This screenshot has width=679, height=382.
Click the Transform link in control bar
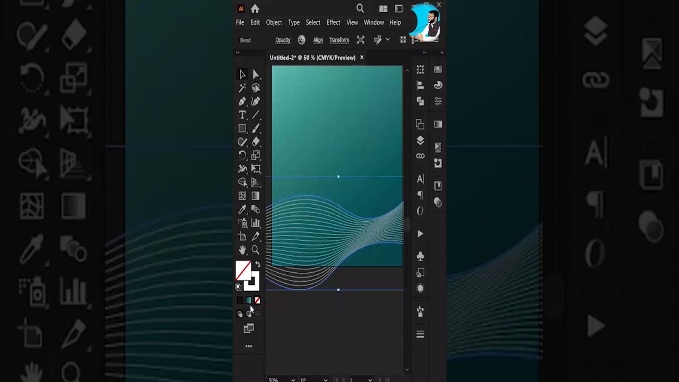tap(339, 40)
